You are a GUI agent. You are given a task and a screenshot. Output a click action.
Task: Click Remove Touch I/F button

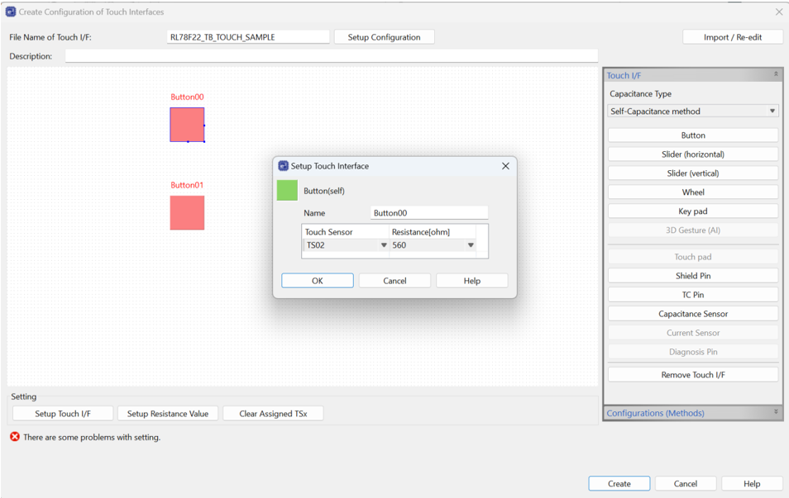pyautogui.click(x=693, y=375)
